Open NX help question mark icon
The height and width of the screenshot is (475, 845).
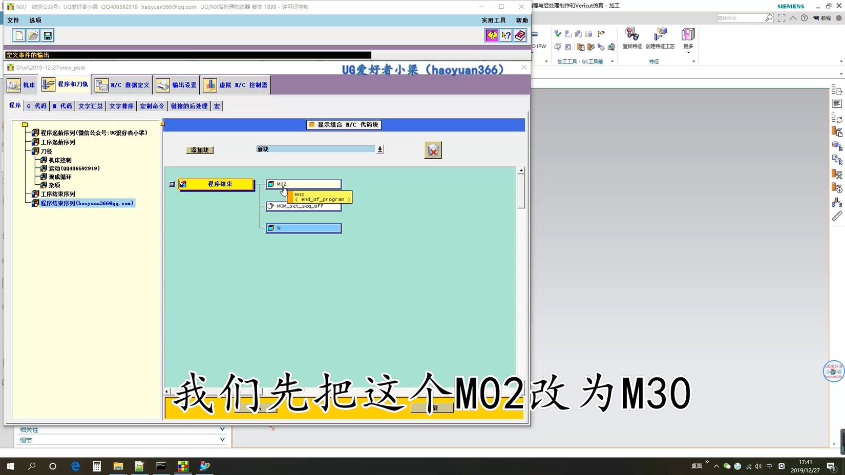804,18
